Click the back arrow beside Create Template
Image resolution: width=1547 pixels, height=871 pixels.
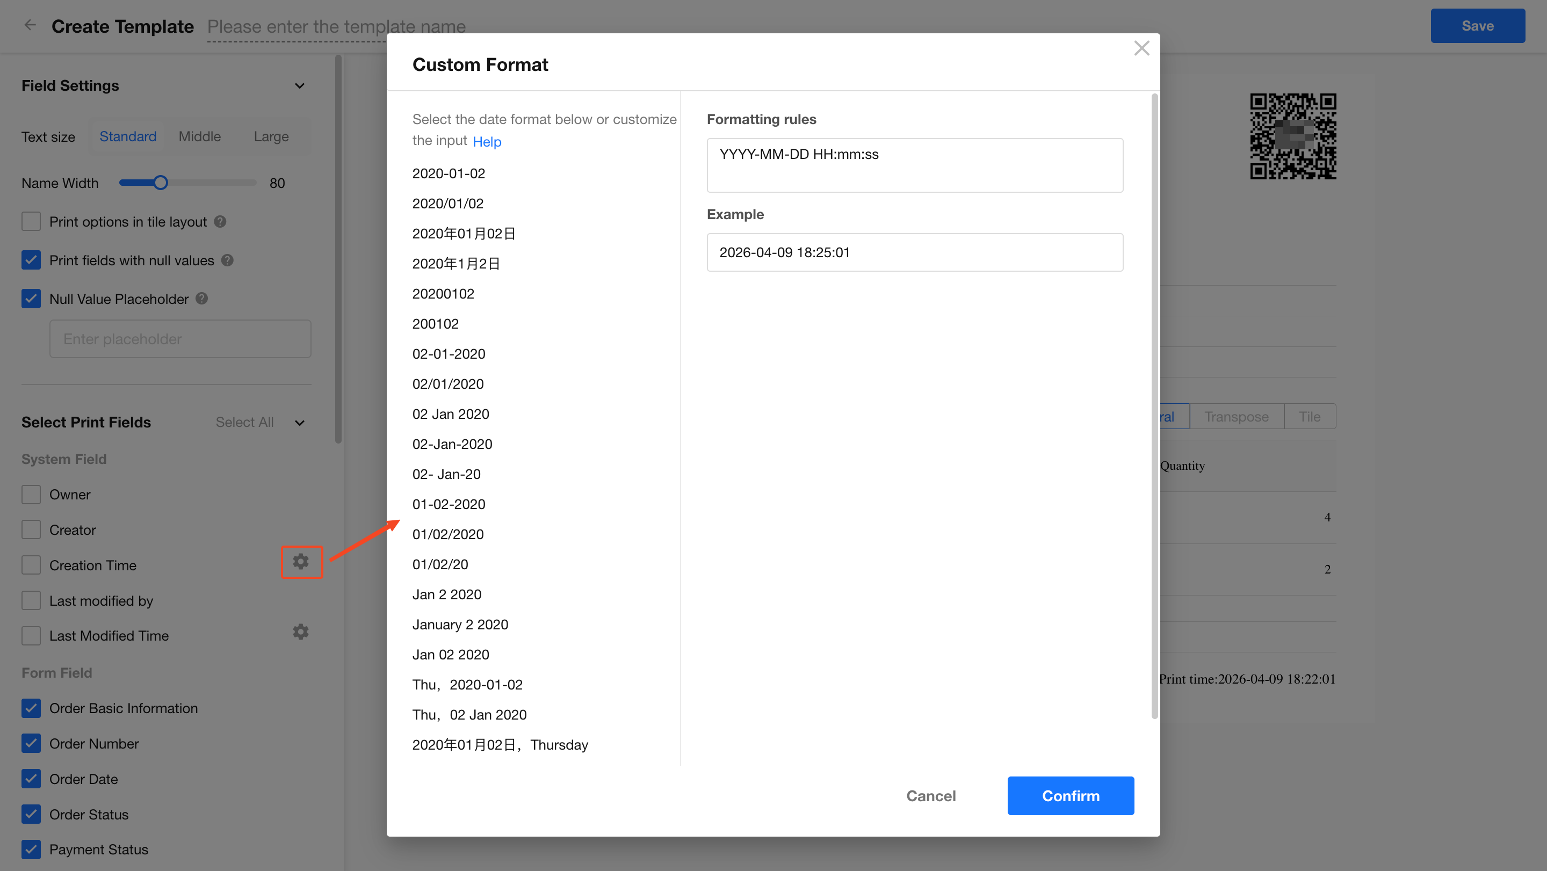point(30,25)
